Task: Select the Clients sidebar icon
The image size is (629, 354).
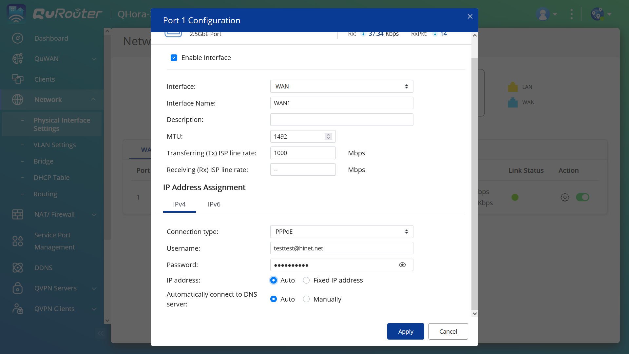Action: [x=17, y=79]
